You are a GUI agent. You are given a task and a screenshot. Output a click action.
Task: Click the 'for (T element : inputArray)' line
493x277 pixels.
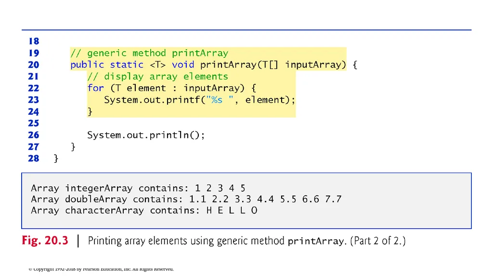point(172,88)
